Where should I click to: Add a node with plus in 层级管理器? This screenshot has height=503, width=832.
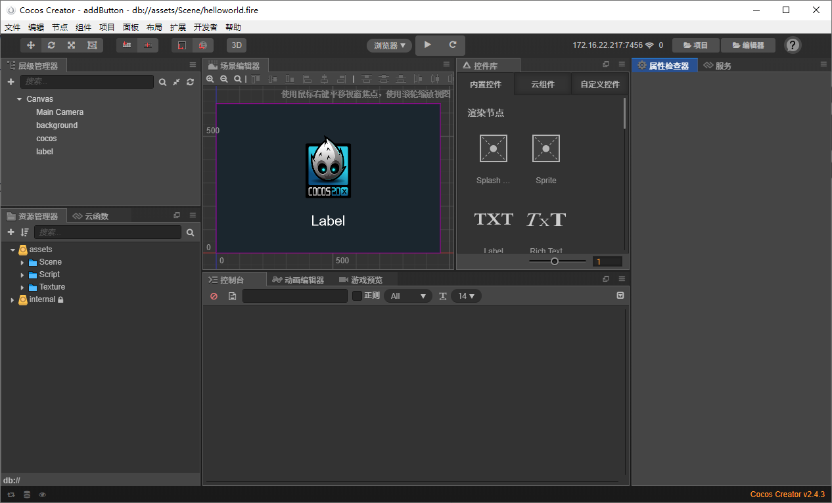pos(11,82)
